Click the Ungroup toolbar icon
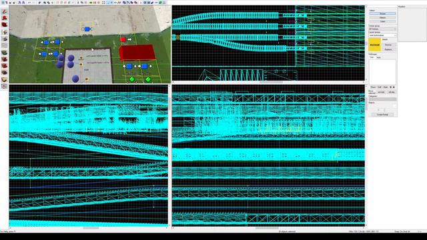This screenshot has height=240, width=427. [48, 3]
